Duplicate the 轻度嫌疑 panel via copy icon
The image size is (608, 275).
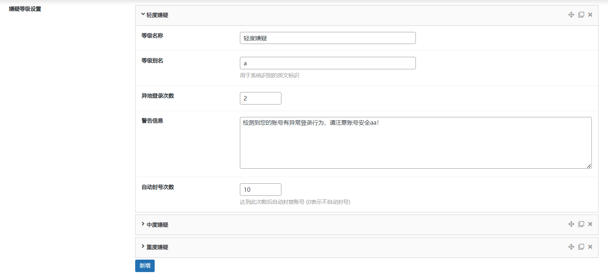(581, 15)
